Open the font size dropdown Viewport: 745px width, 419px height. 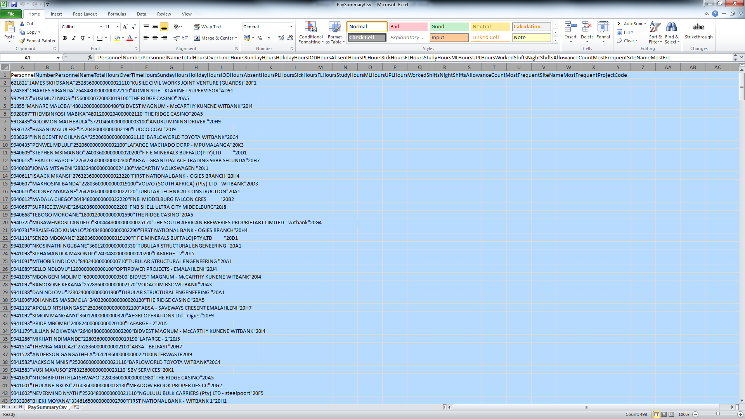coord(118,27)
